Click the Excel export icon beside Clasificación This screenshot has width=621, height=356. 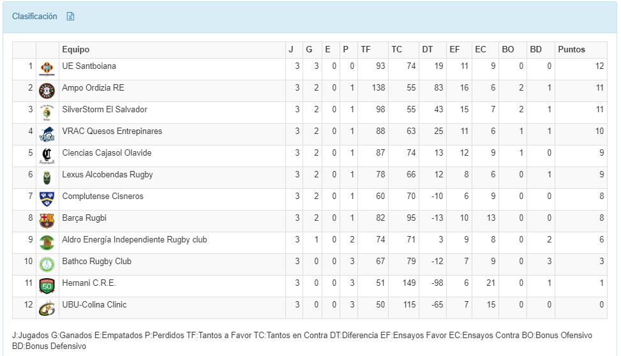pos(71,17)
